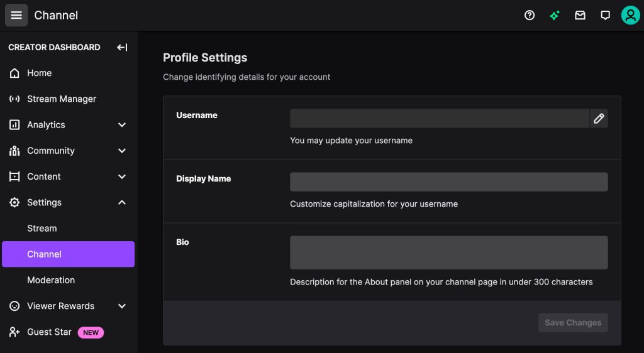Open Stream Manager page
The image size is (644, 353).
click(x=62, y=99)
